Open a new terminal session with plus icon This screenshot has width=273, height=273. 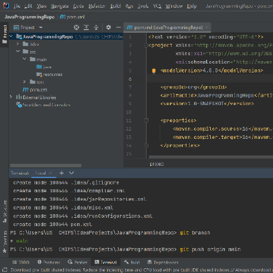62,173
